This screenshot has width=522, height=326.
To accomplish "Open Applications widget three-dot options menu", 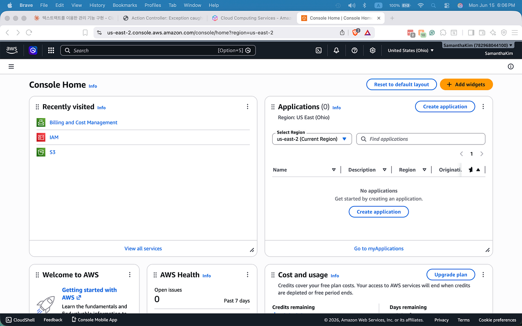I will [483, 107].
